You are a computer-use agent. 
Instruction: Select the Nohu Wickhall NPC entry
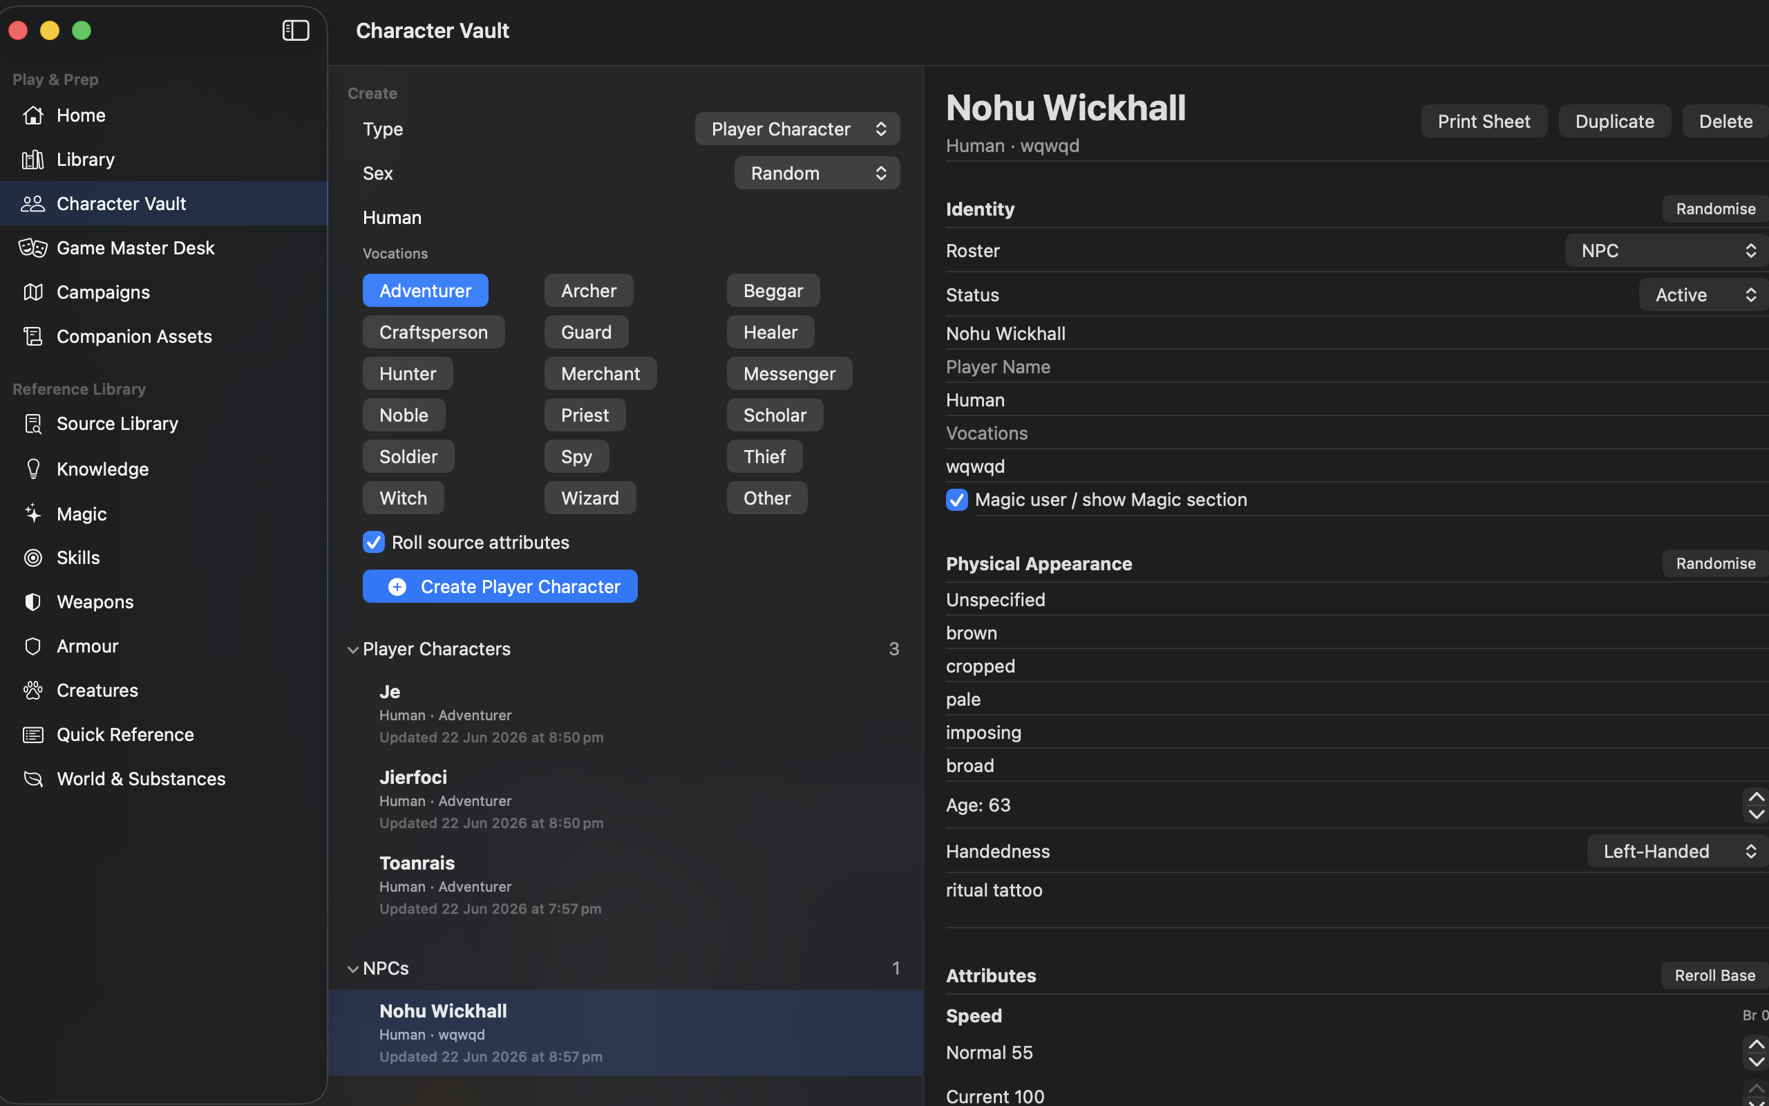(625, 1033)
